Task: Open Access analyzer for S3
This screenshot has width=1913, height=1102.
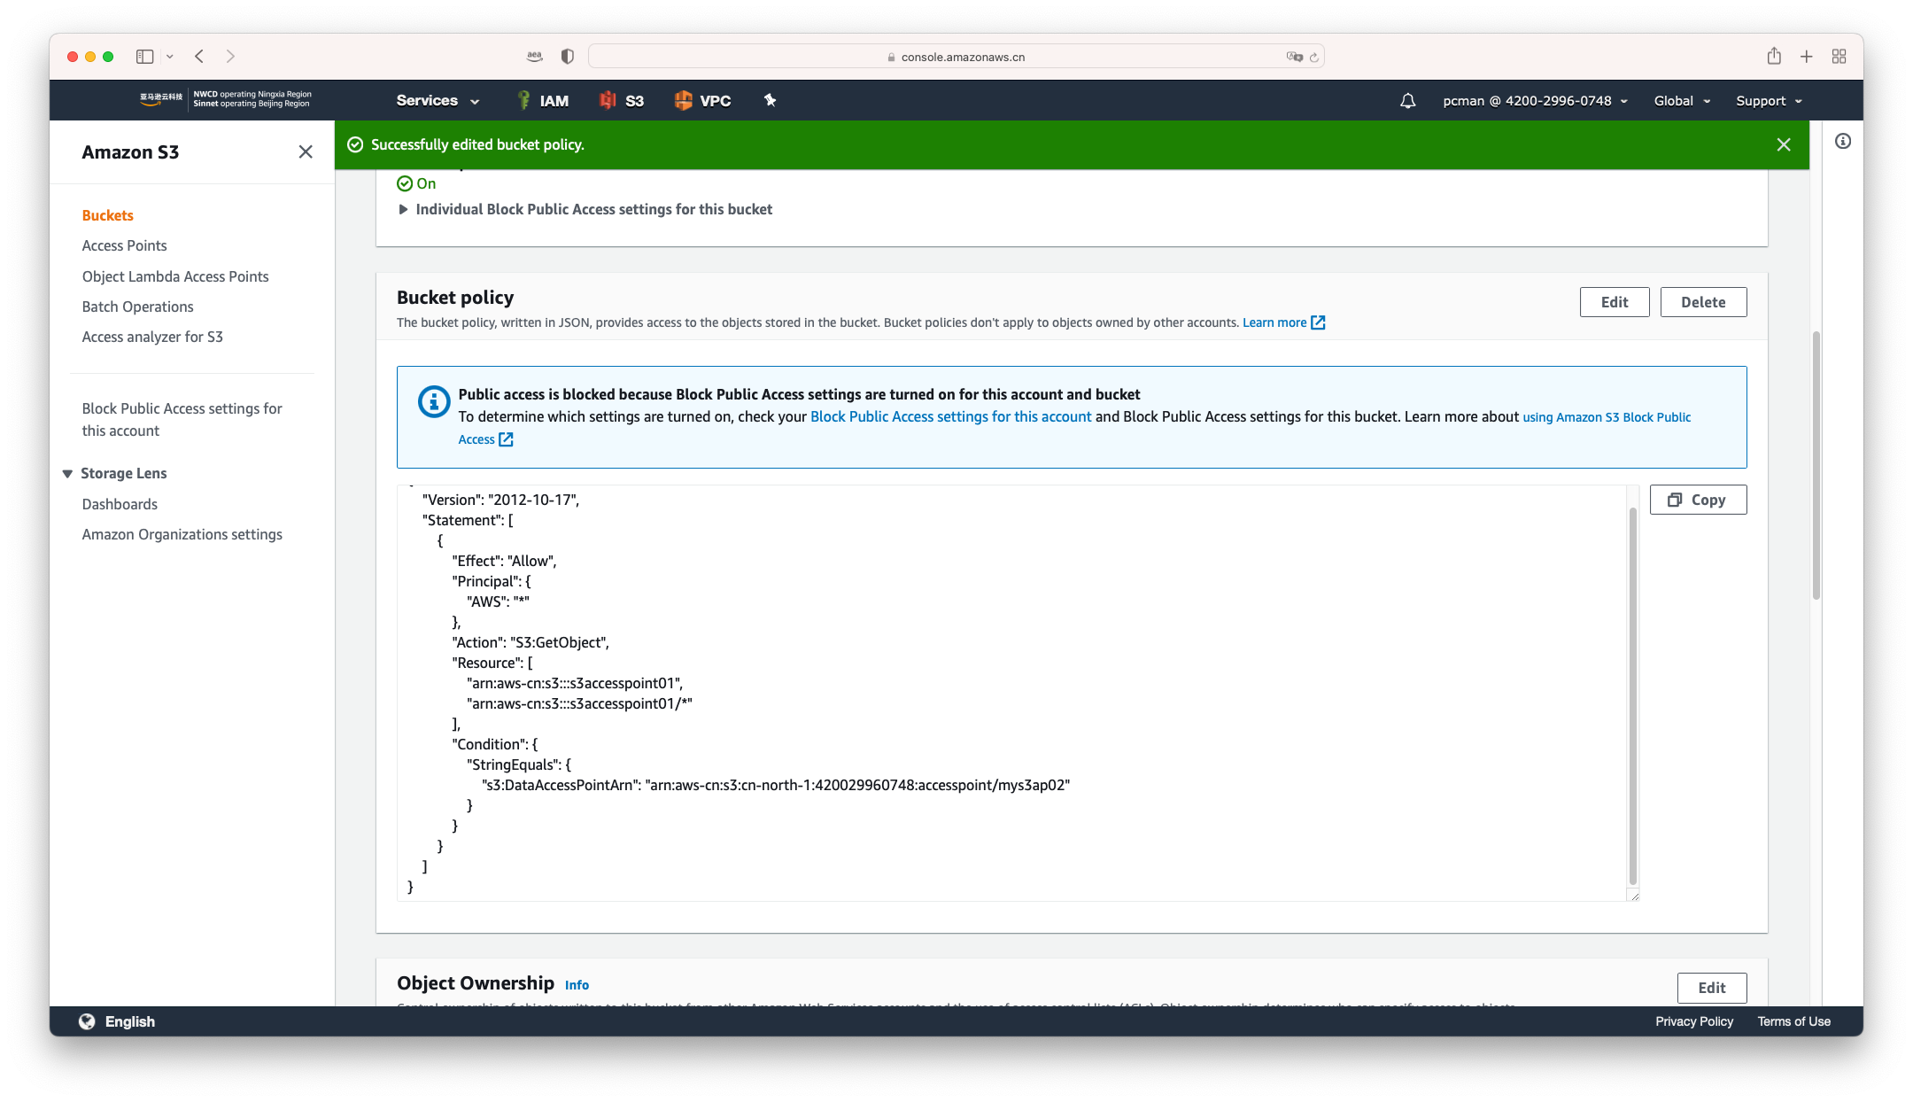Action: [x=152, y=338]
